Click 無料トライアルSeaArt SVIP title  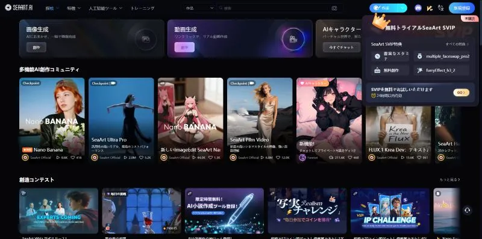pos(420,28)
